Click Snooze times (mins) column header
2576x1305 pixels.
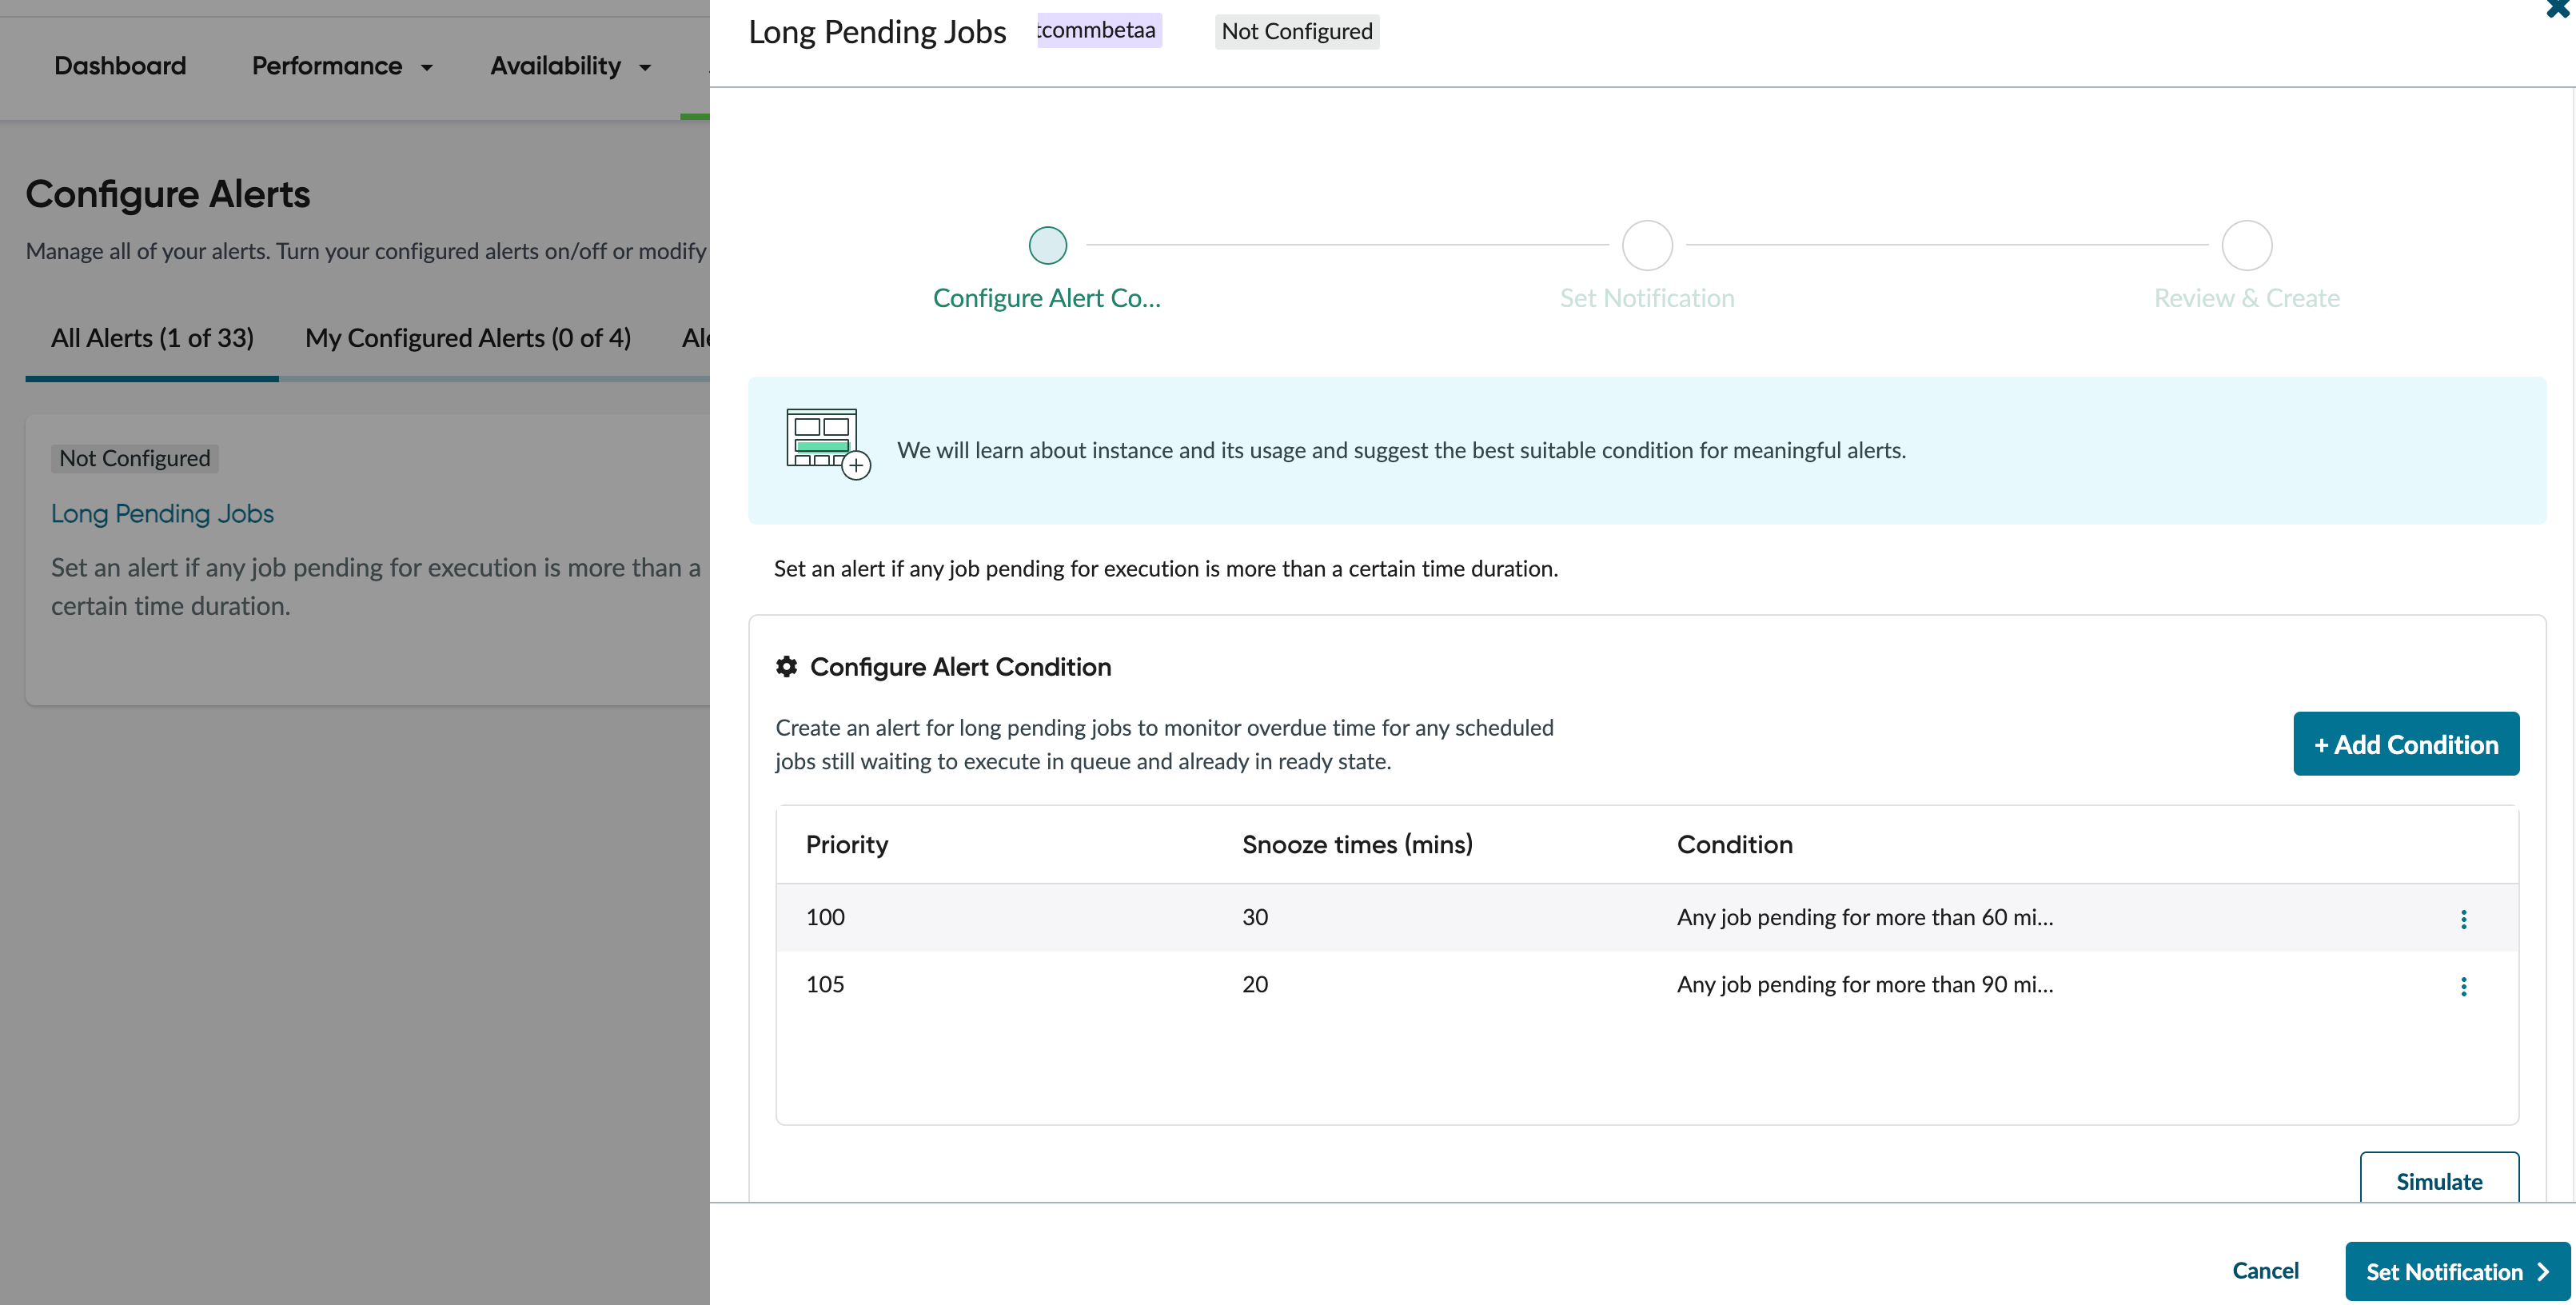pos(1357,844)
